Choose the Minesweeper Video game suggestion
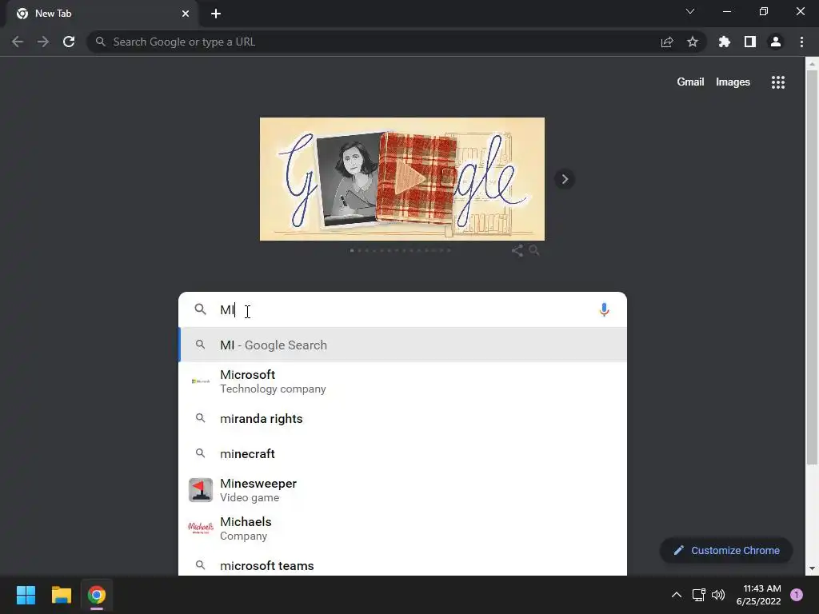The height and width of the screenshot is (614, 819). click(x=403, y=490)
